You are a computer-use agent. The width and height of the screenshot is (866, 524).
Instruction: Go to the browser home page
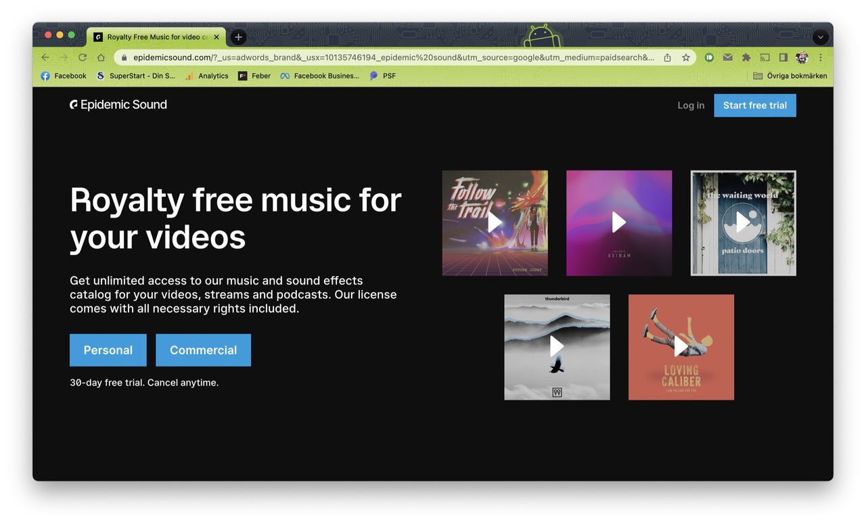click(101, 57)
